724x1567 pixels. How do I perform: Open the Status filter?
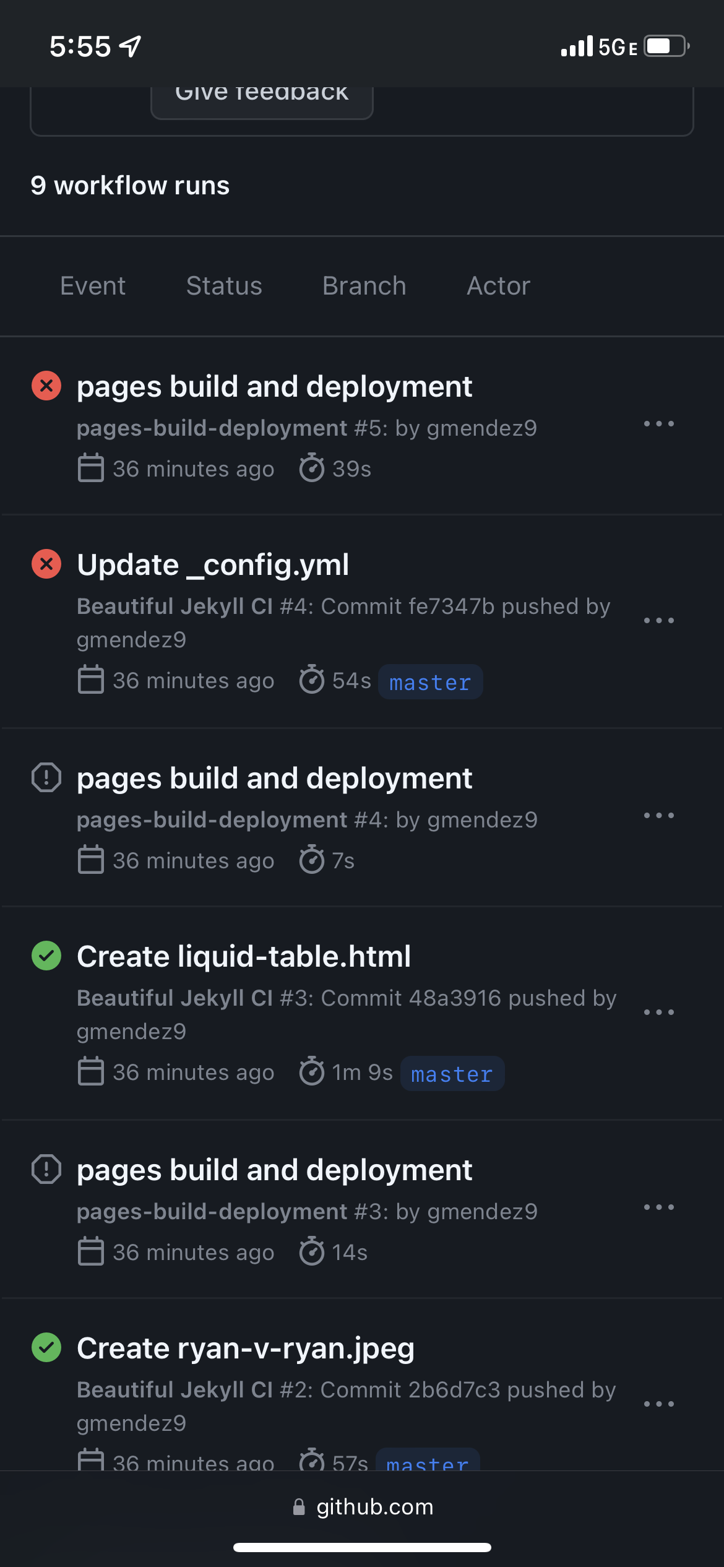tap(224, 285)
